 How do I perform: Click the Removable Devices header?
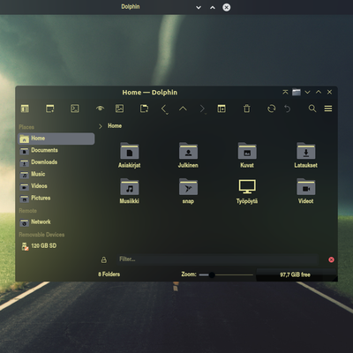click(41, 235)
